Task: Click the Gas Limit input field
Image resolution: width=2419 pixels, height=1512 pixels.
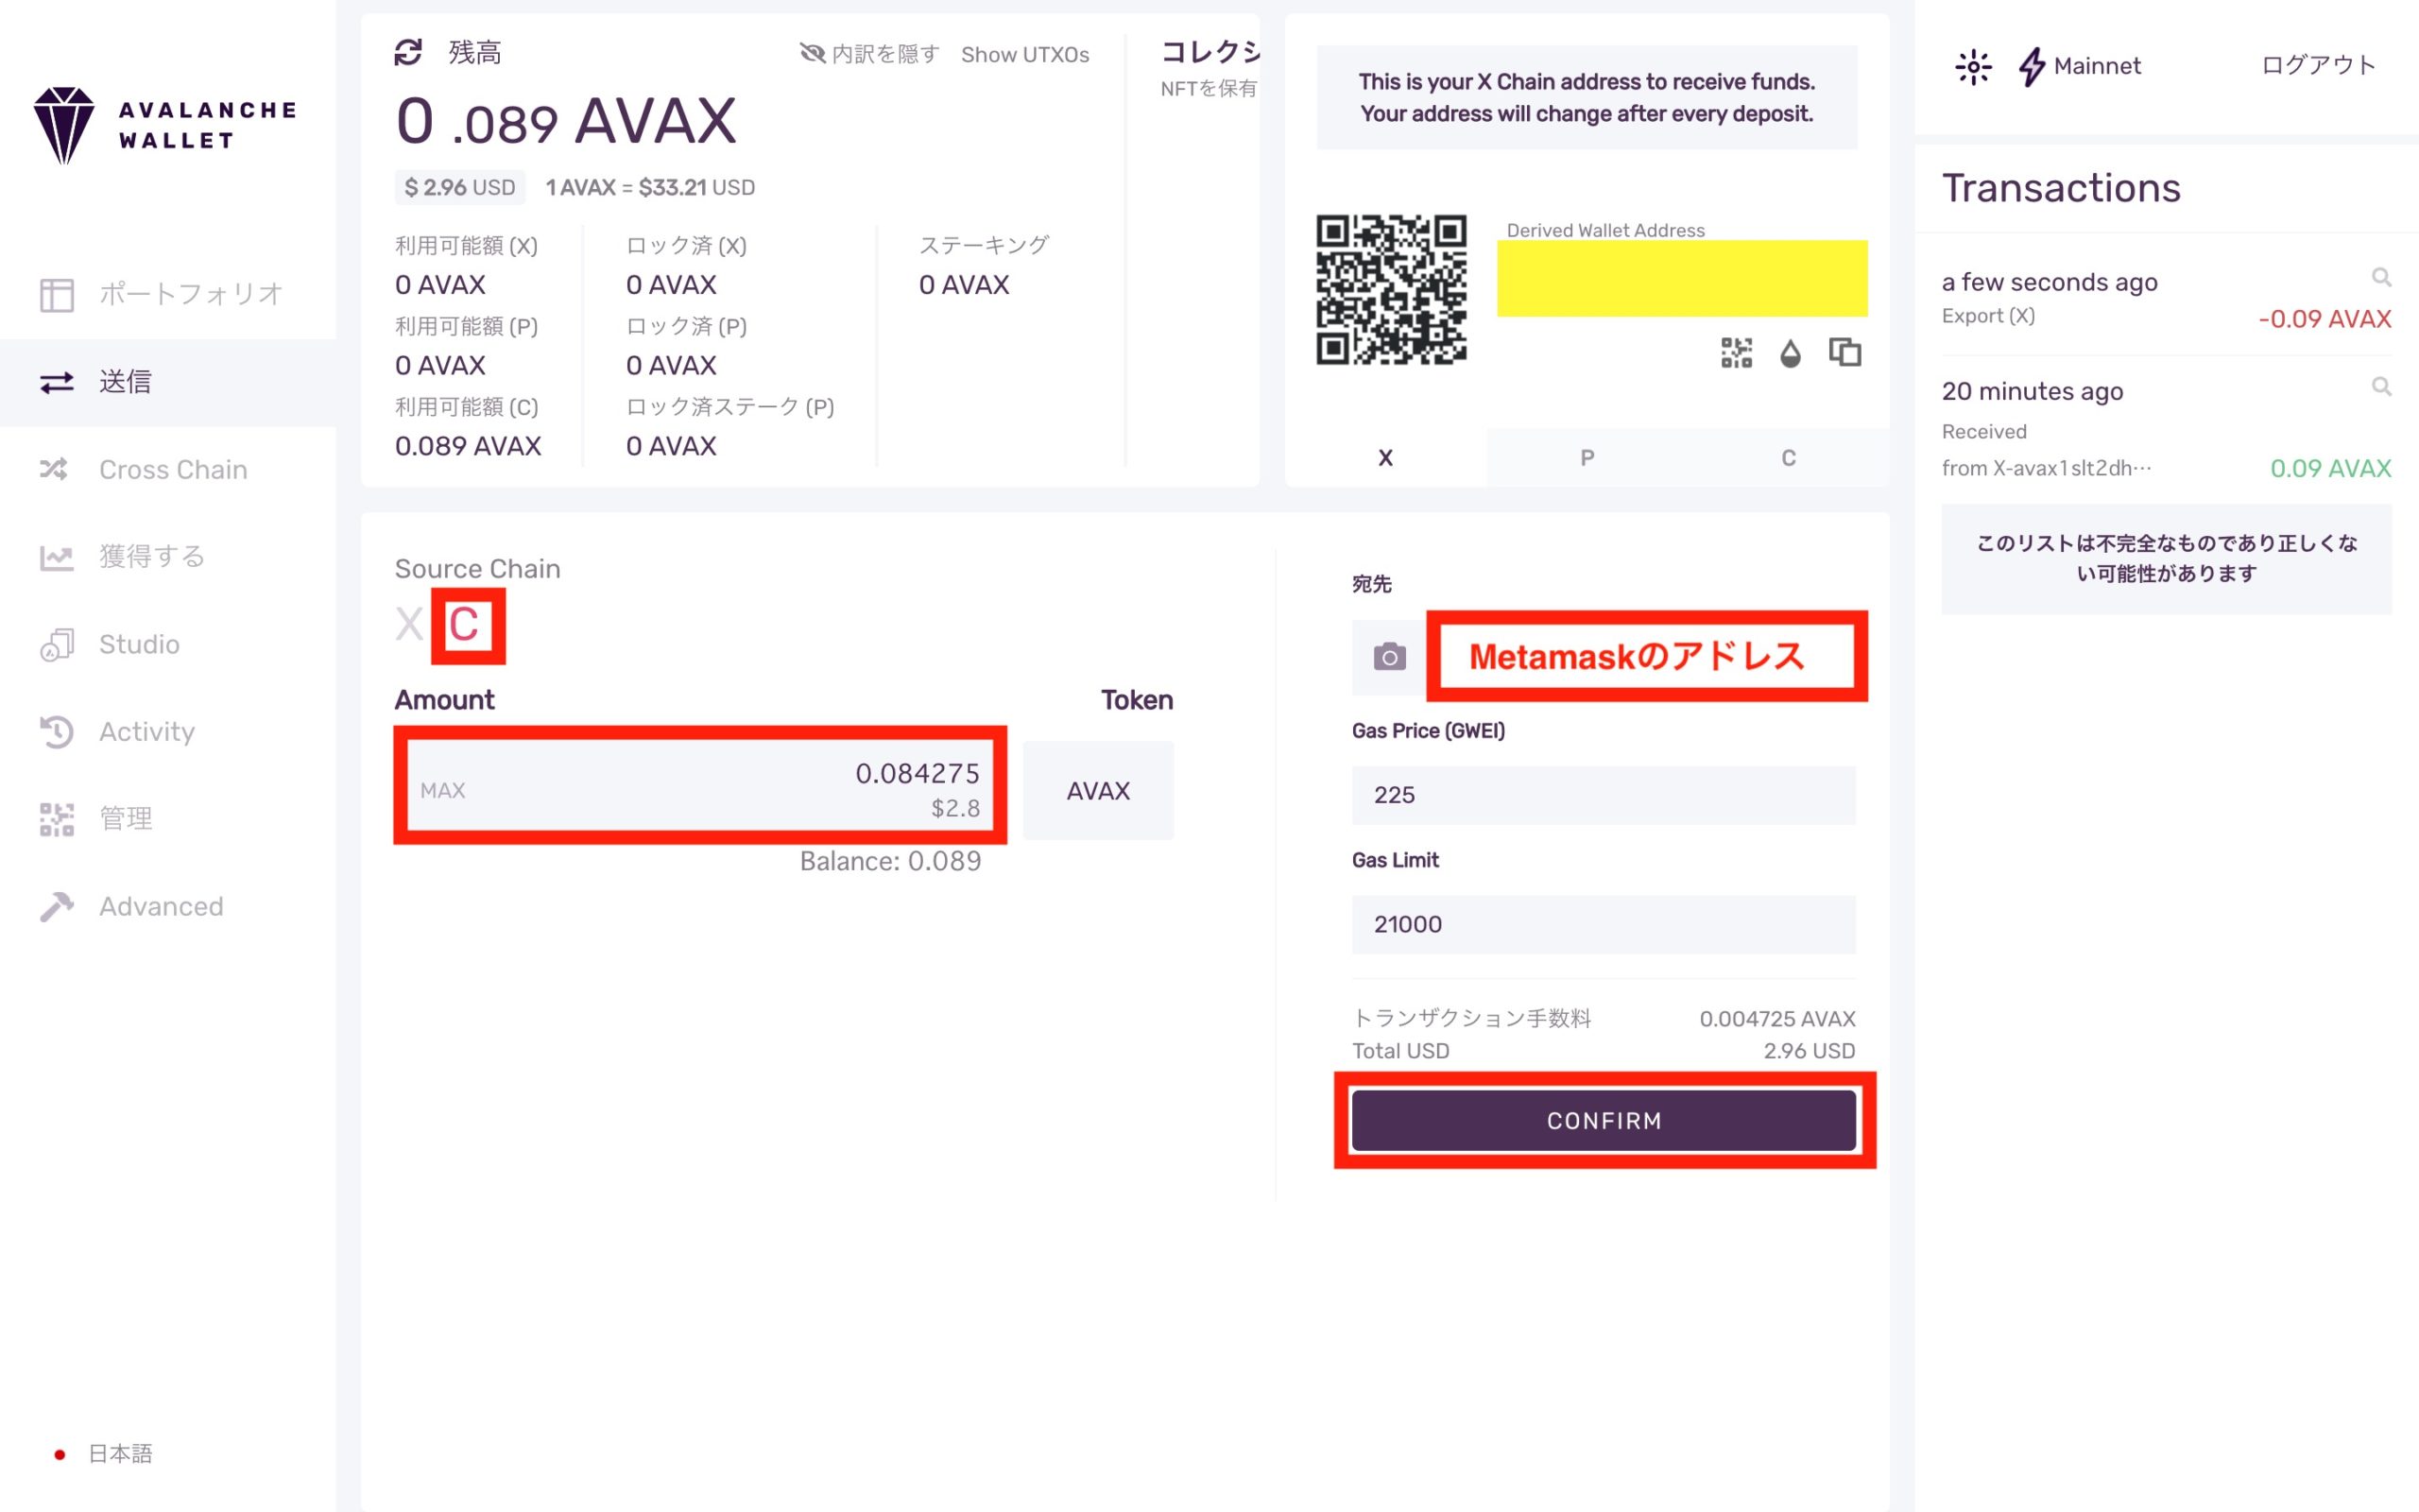Action: (1603, 924)
